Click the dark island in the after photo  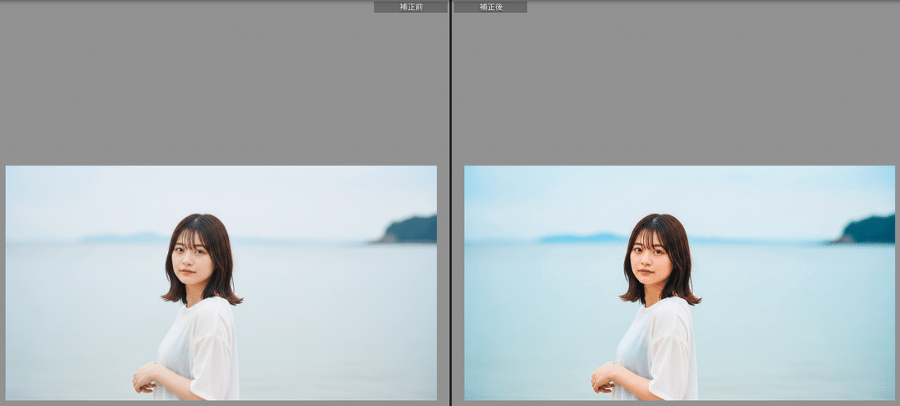tap(870, 230)
